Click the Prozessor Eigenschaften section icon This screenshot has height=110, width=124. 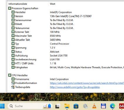click(x=10, y=8)
